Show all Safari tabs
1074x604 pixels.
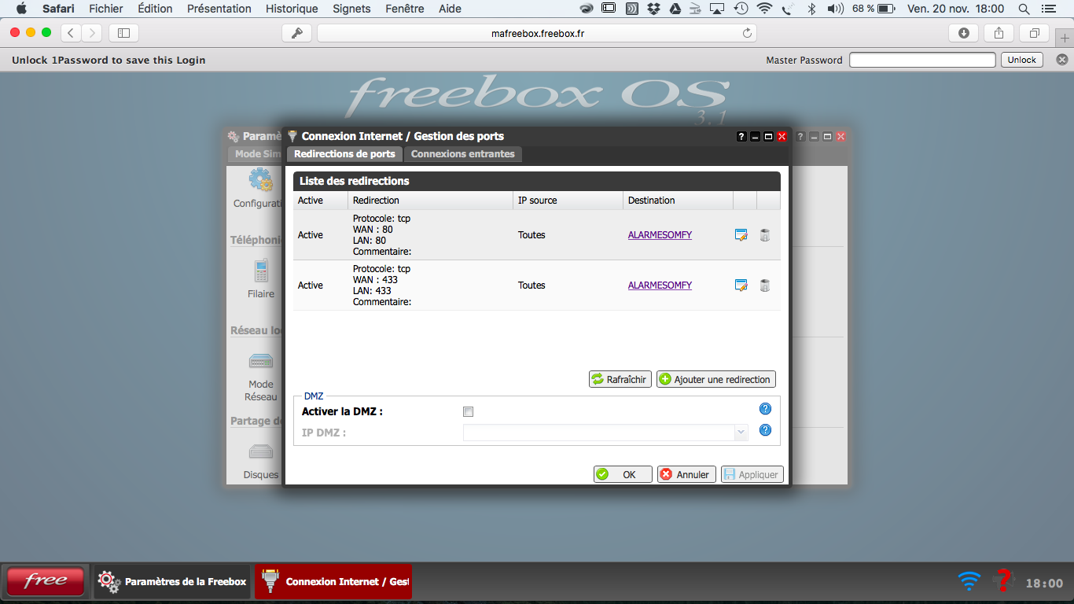[x=1034, y=33]
